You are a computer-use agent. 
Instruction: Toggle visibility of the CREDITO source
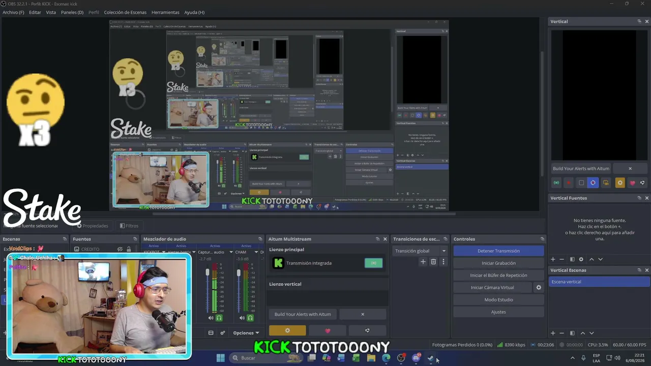120,249
